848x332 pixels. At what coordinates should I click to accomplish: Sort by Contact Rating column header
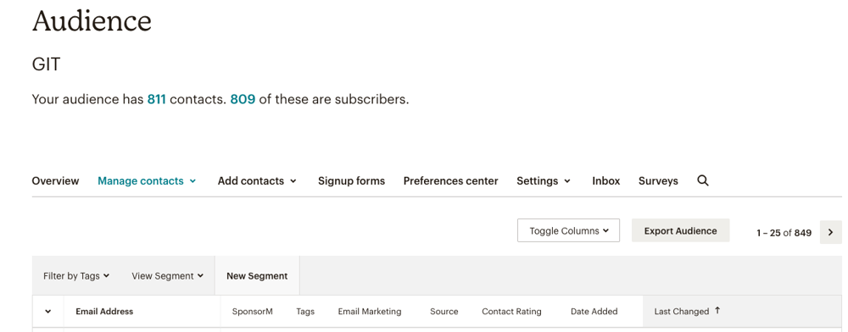(x=511, y=312)
